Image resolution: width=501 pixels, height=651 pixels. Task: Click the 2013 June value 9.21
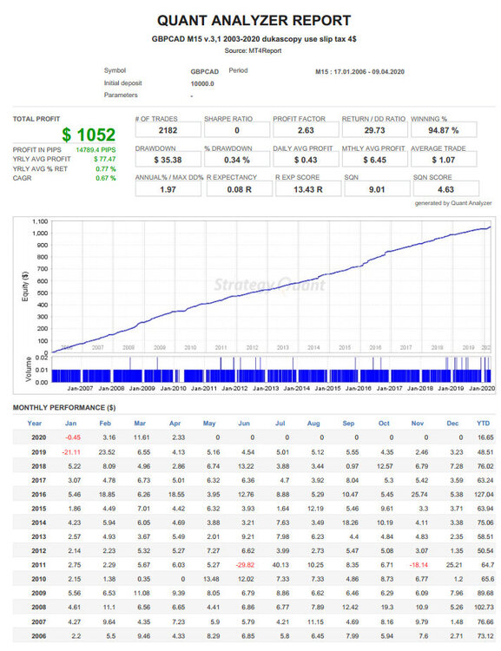click(x=247, y=536)
